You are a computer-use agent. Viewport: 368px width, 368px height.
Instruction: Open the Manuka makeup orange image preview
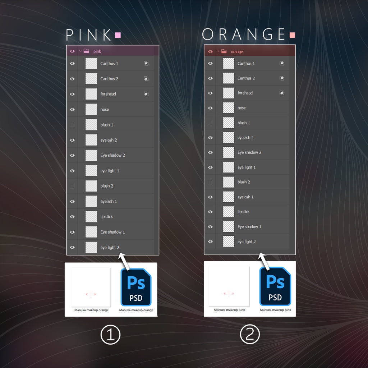click(91, 287)
